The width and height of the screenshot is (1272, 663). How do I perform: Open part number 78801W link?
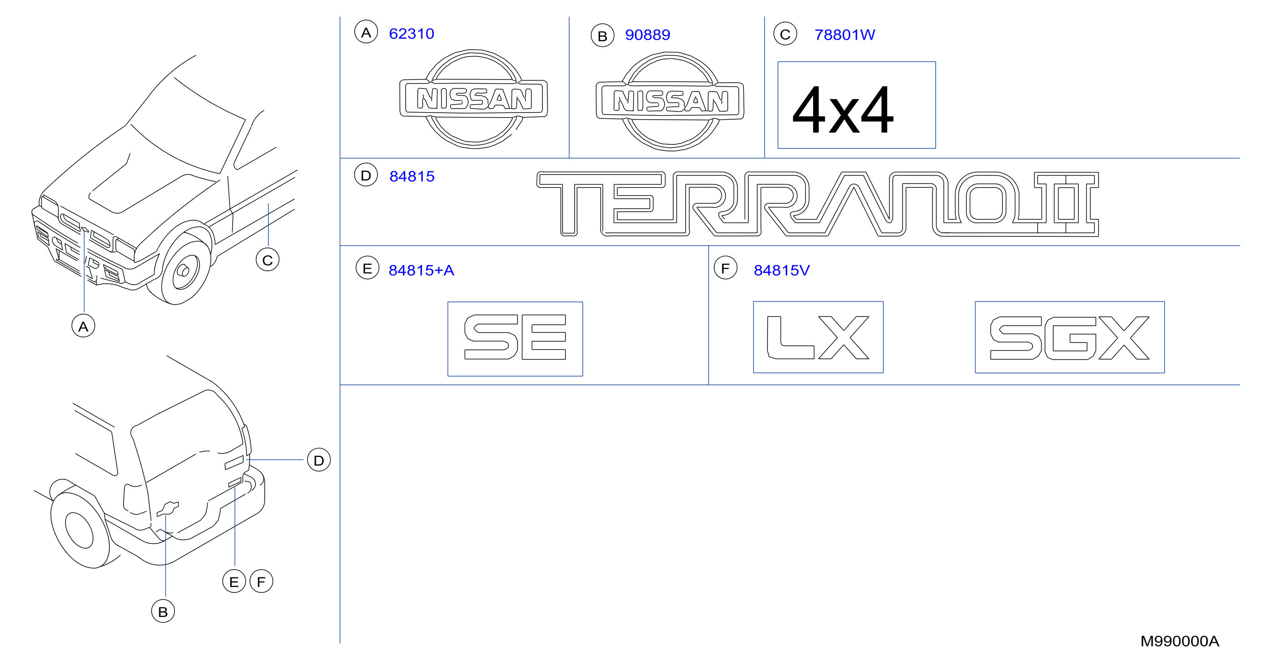point(844,34)
